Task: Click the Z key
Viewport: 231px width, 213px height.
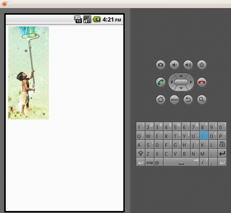Action: (x=150, y=153)
